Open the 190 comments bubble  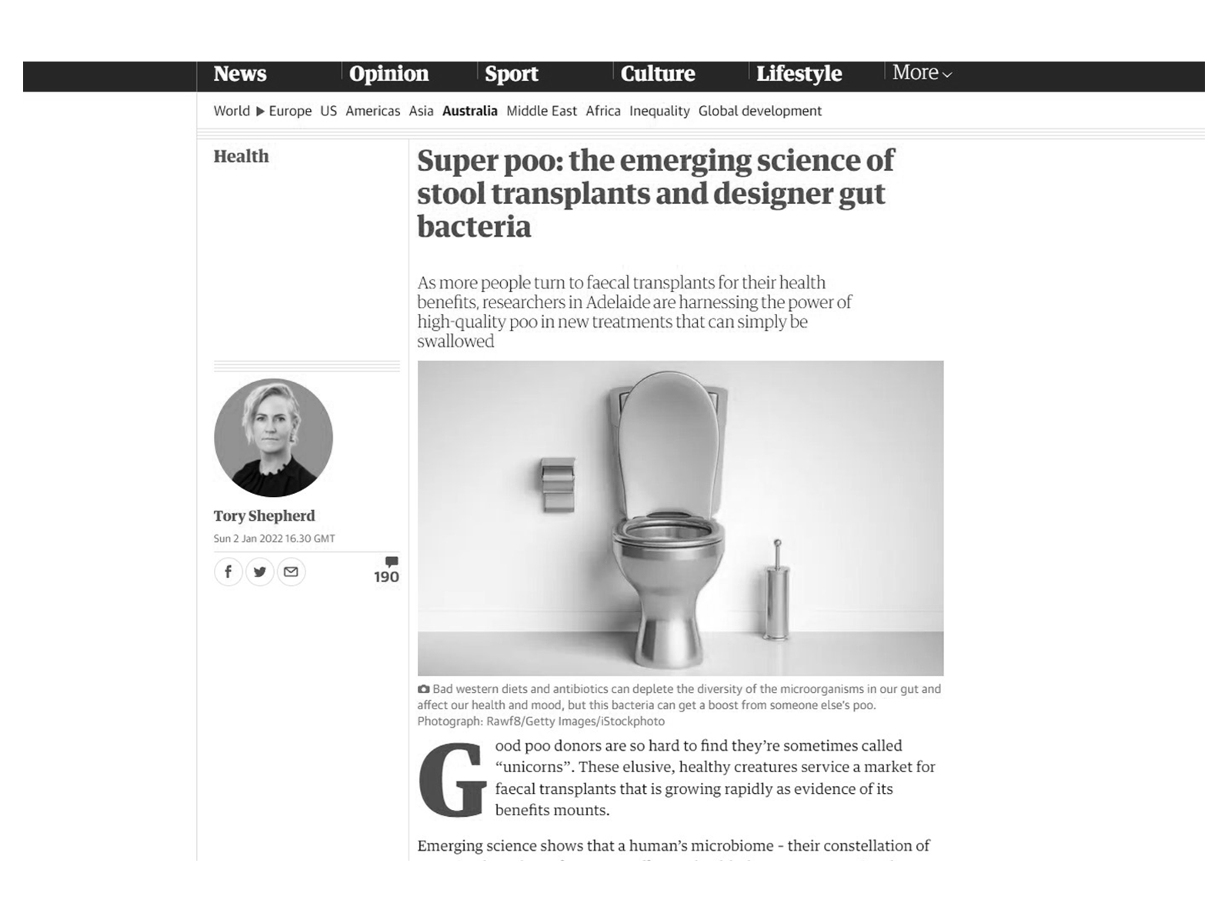pyautogui.click(x=387, y=571)
